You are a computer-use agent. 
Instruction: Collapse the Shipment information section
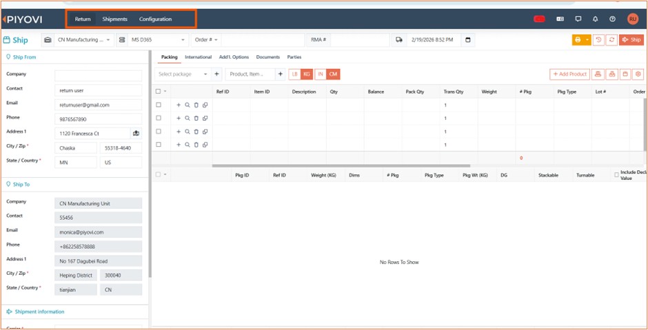click(36, 312)
